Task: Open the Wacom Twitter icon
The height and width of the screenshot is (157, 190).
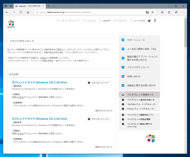Action: 149,21
